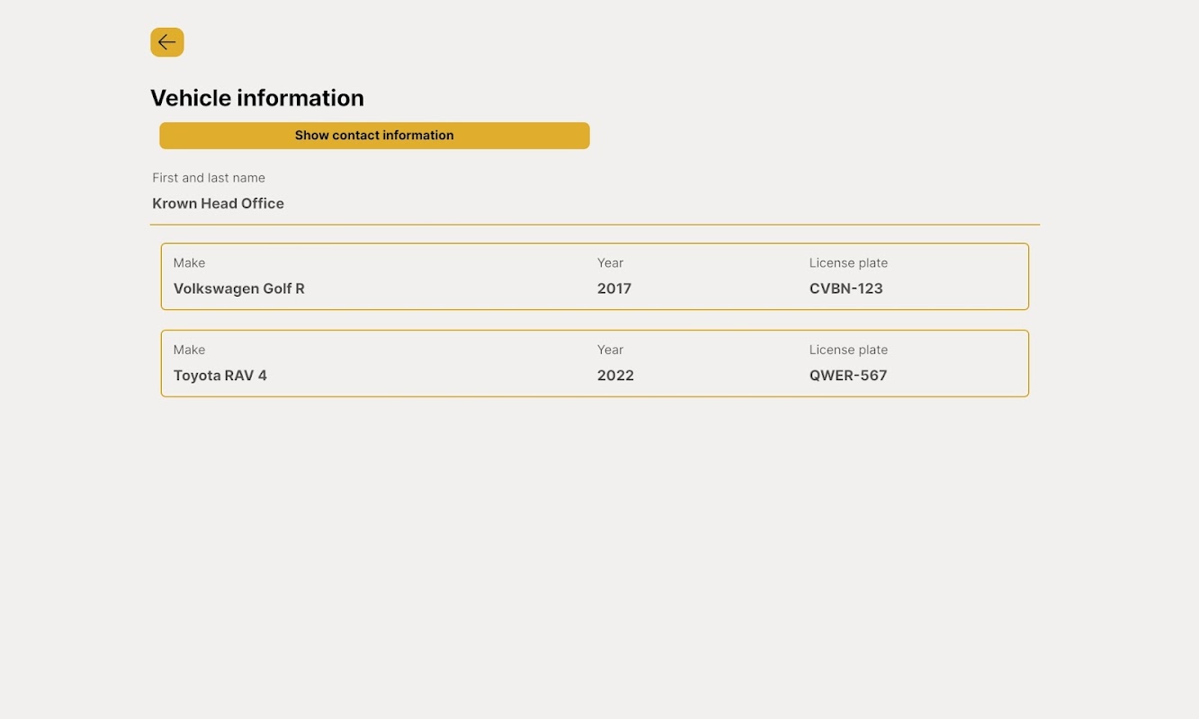
Task: Select the Krown Head Office name field
Action: coord(219,204)
